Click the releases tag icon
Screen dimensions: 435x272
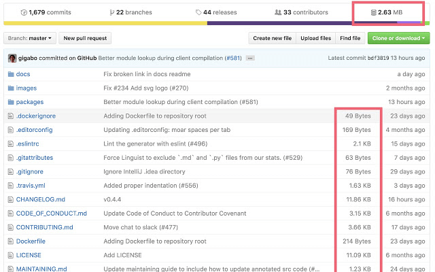tap(198, 12)
